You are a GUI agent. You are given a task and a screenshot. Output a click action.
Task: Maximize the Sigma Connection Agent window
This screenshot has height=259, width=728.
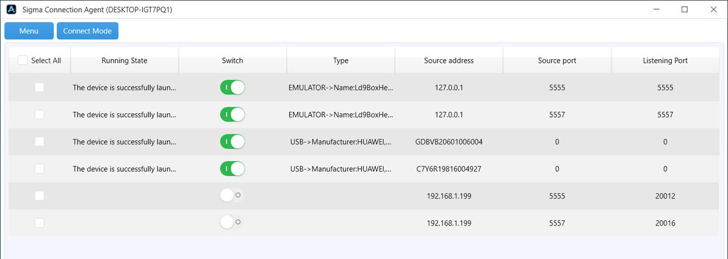684,9
